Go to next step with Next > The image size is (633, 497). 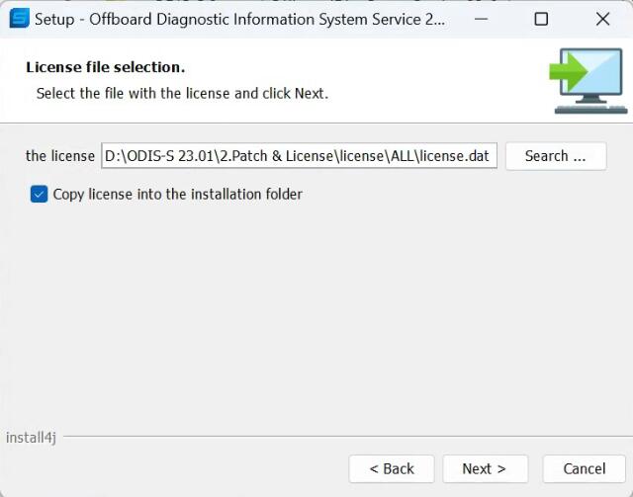click(x=485, y=468)
